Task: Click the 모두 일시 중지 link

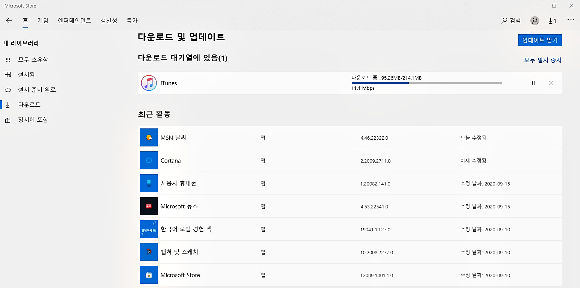Action: [543, 60]
